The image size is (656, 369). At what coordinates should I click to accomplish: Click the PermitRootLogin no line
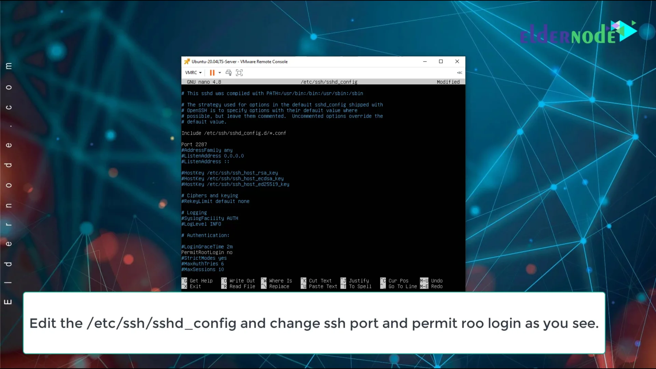207,252
